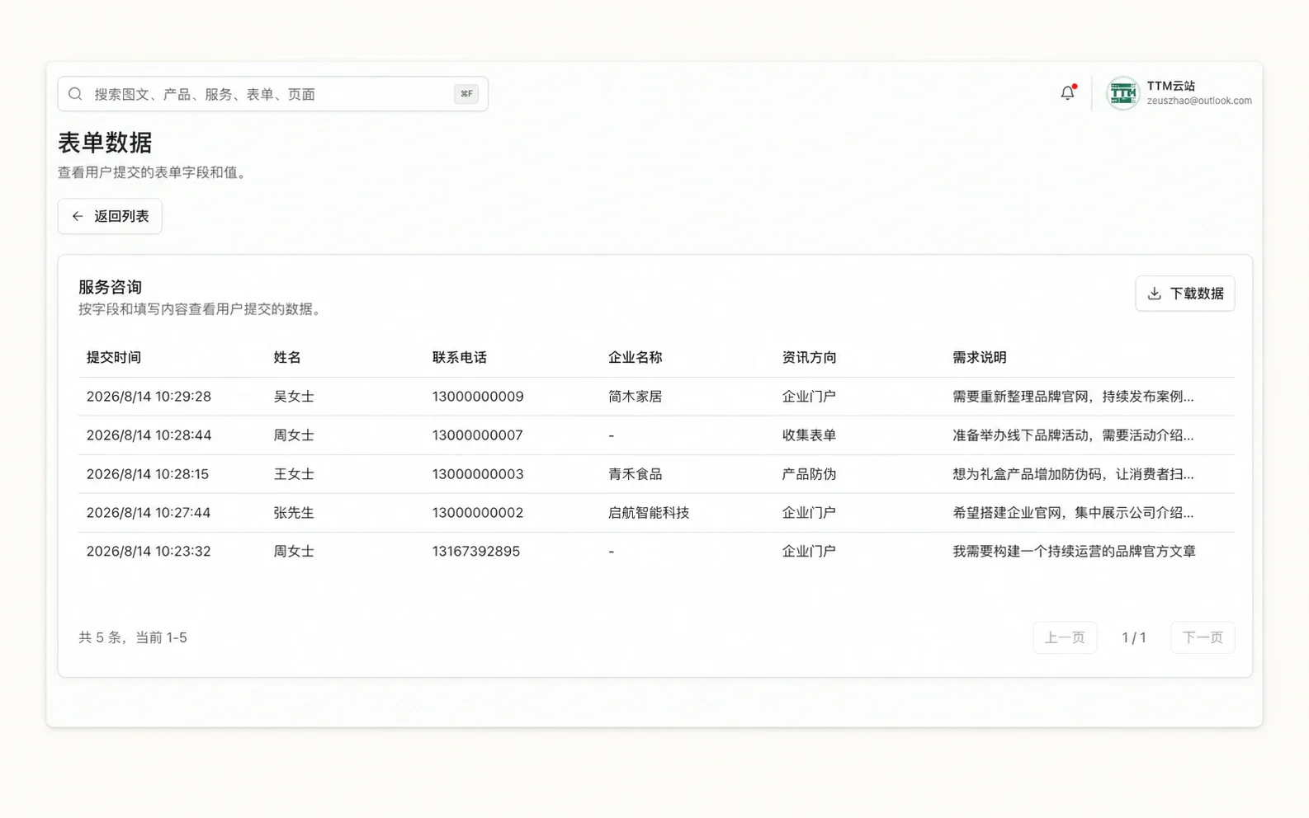
Task: Click the 返回列表 button
Action: click(x=110, y=216)
